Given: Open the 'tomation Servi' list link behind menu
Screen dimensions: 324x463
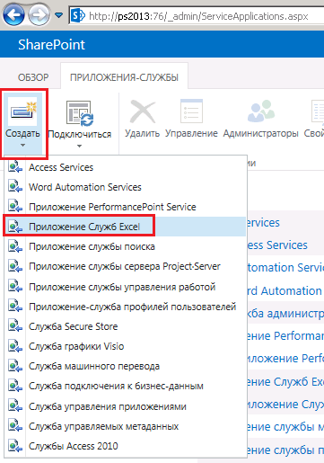Looking at the screenshot, I should 285,268.
